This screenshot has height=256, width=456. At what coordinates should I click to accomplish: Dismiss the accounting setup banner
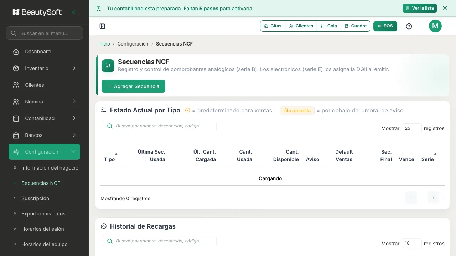(x=445, y=8)
